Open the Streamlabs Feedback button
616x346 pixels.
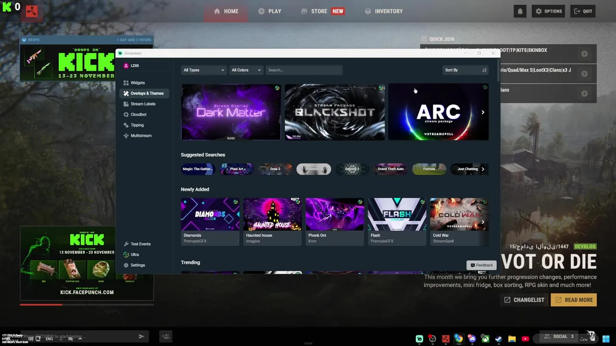(x=481, y=265)
